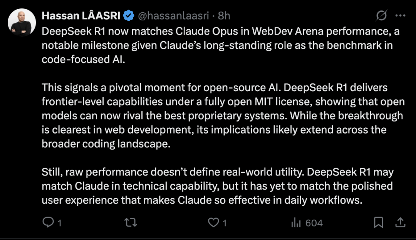Click the like count number beside heart
This screenshot has height=240, width=416.
225,223
